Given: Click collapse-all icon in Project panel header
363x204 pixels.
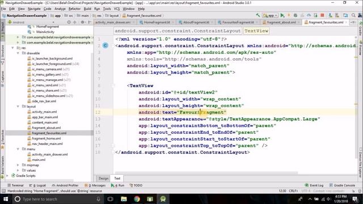Looking at the screenshot, I should [x=75, y=22].
